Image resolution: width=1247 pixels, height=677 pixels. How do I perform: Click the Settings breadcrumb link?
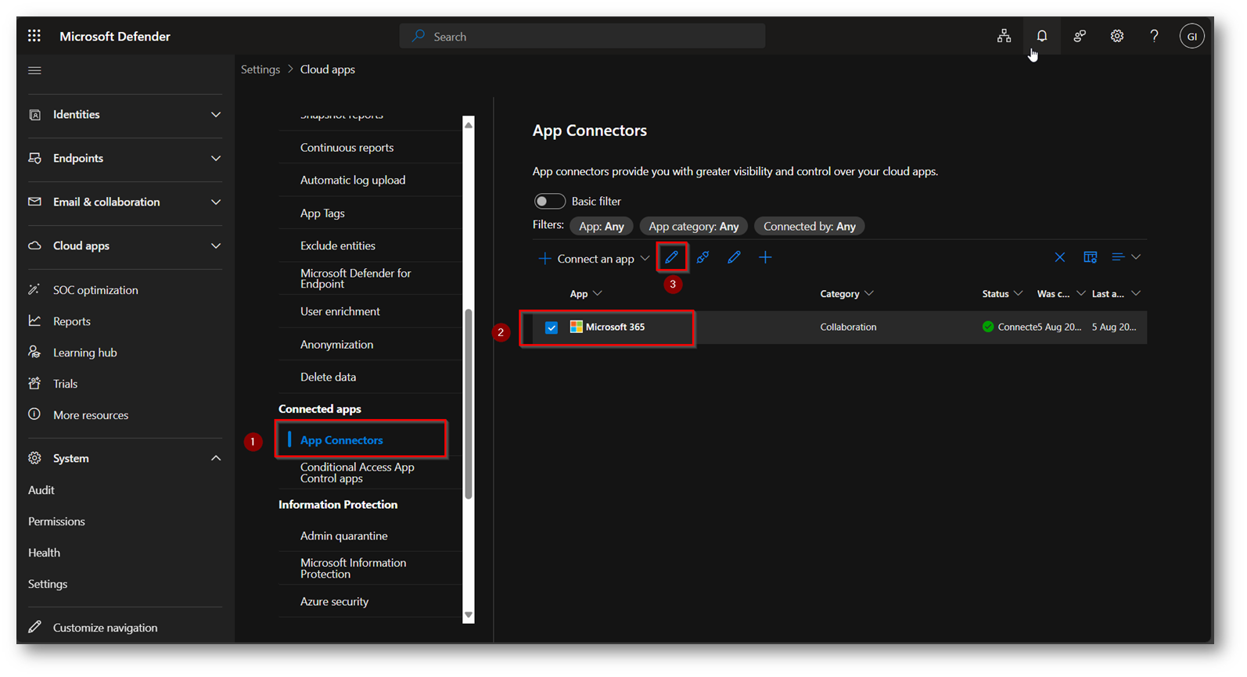pos(260,70)
